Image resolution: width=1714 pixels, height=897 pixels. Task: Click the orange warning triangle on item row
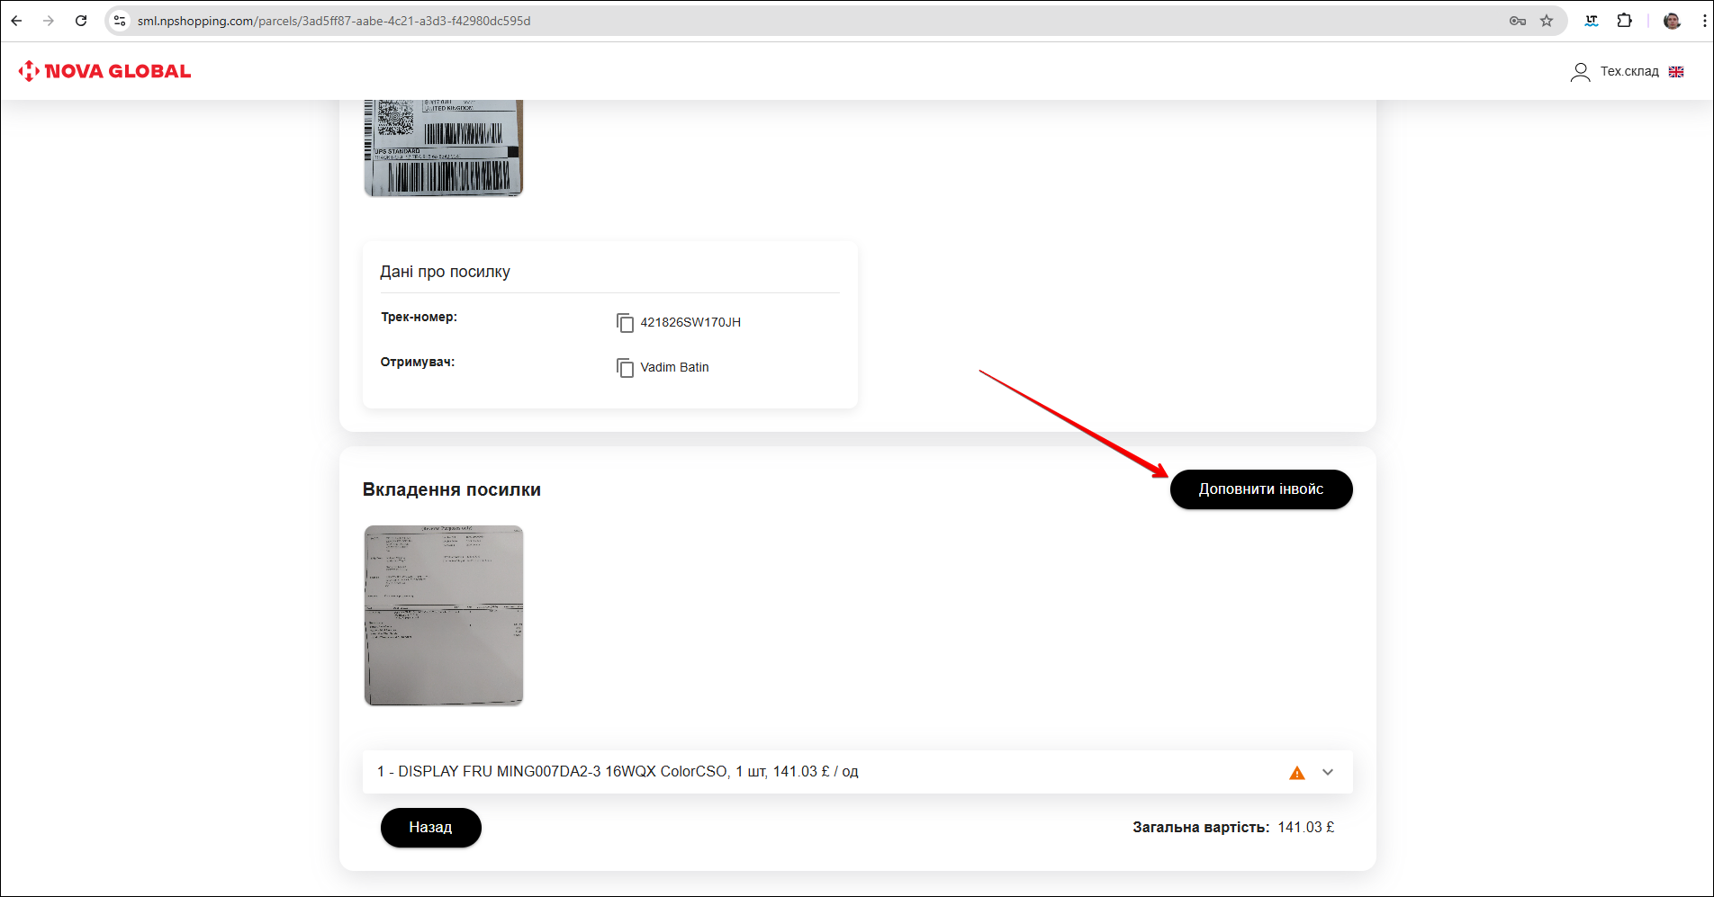click(1296, 773)
